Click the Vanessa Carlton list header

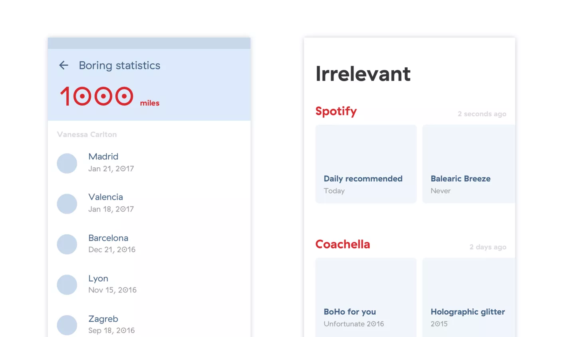click(x=87, y=135)
